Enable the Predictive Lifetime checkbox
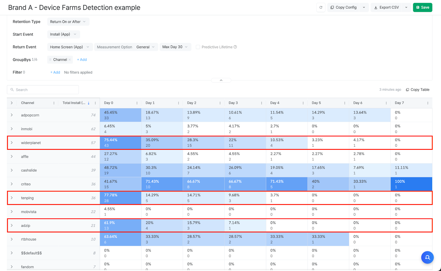 click(198, 47)
